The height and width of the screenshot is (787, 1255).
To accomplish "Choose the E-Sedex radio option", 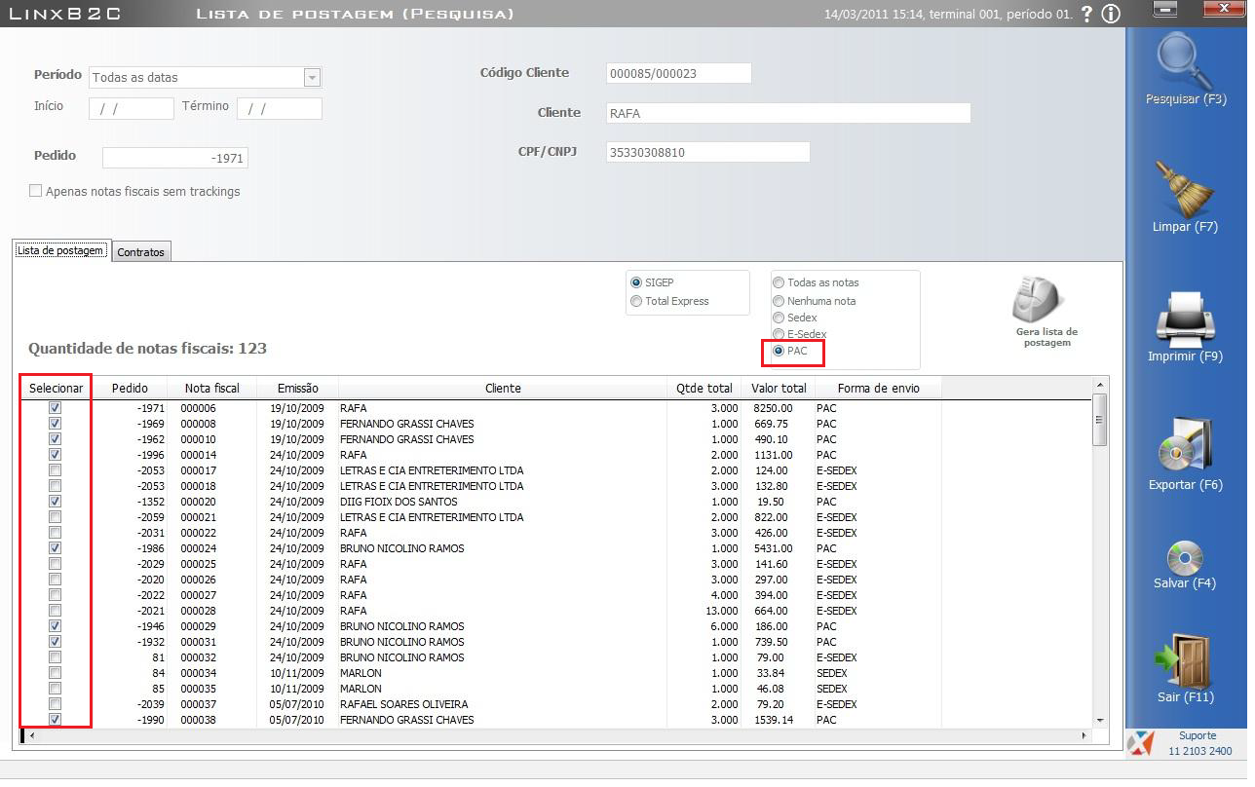I will [779, 334].
